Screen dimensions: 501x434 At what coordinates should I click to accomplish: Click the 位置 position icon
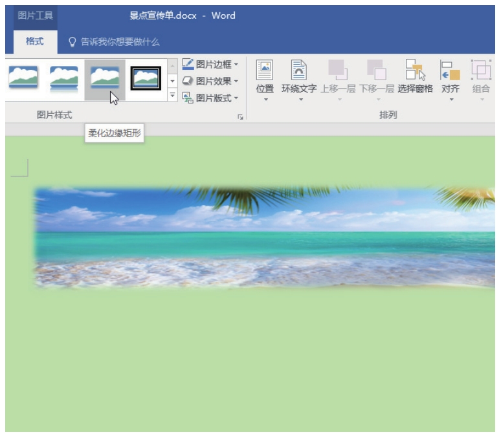coord(265,70)
